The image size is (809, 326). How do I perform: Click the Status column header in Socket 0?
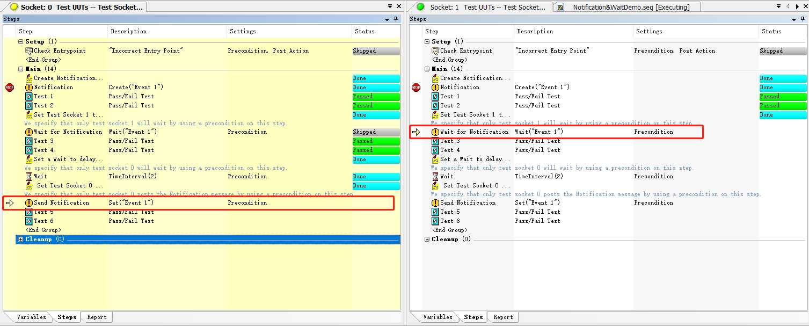point(376,31)
